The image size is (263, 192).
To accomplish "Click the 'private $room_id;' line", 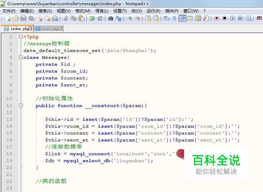I will [62, 71].
